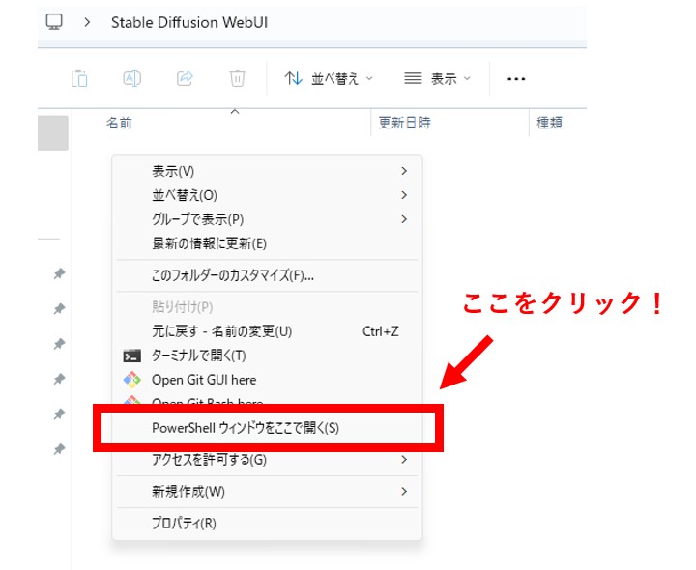Select プロパティ(R) in context menu
The image size is (696, 570).
pos(267,524)
